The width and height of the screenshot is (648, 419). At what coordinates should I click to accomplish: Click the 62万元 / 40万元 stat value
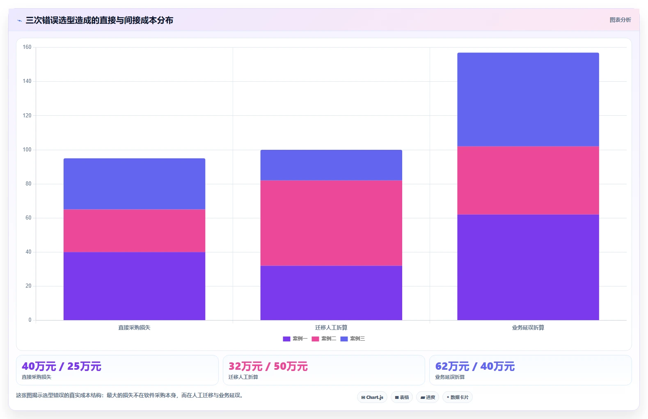click(x=475, y=366)
